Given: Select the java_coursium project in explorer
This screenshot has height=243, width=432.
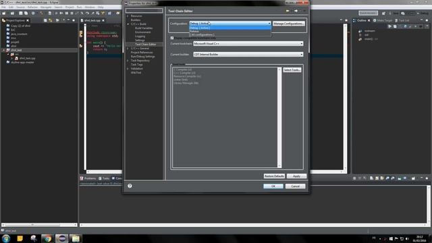Looking at the screenshot, I should point(19,34).
